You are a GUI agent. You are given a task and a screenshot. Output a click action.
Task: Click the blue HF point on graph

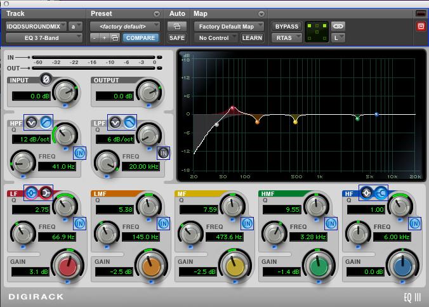point(376,115)
